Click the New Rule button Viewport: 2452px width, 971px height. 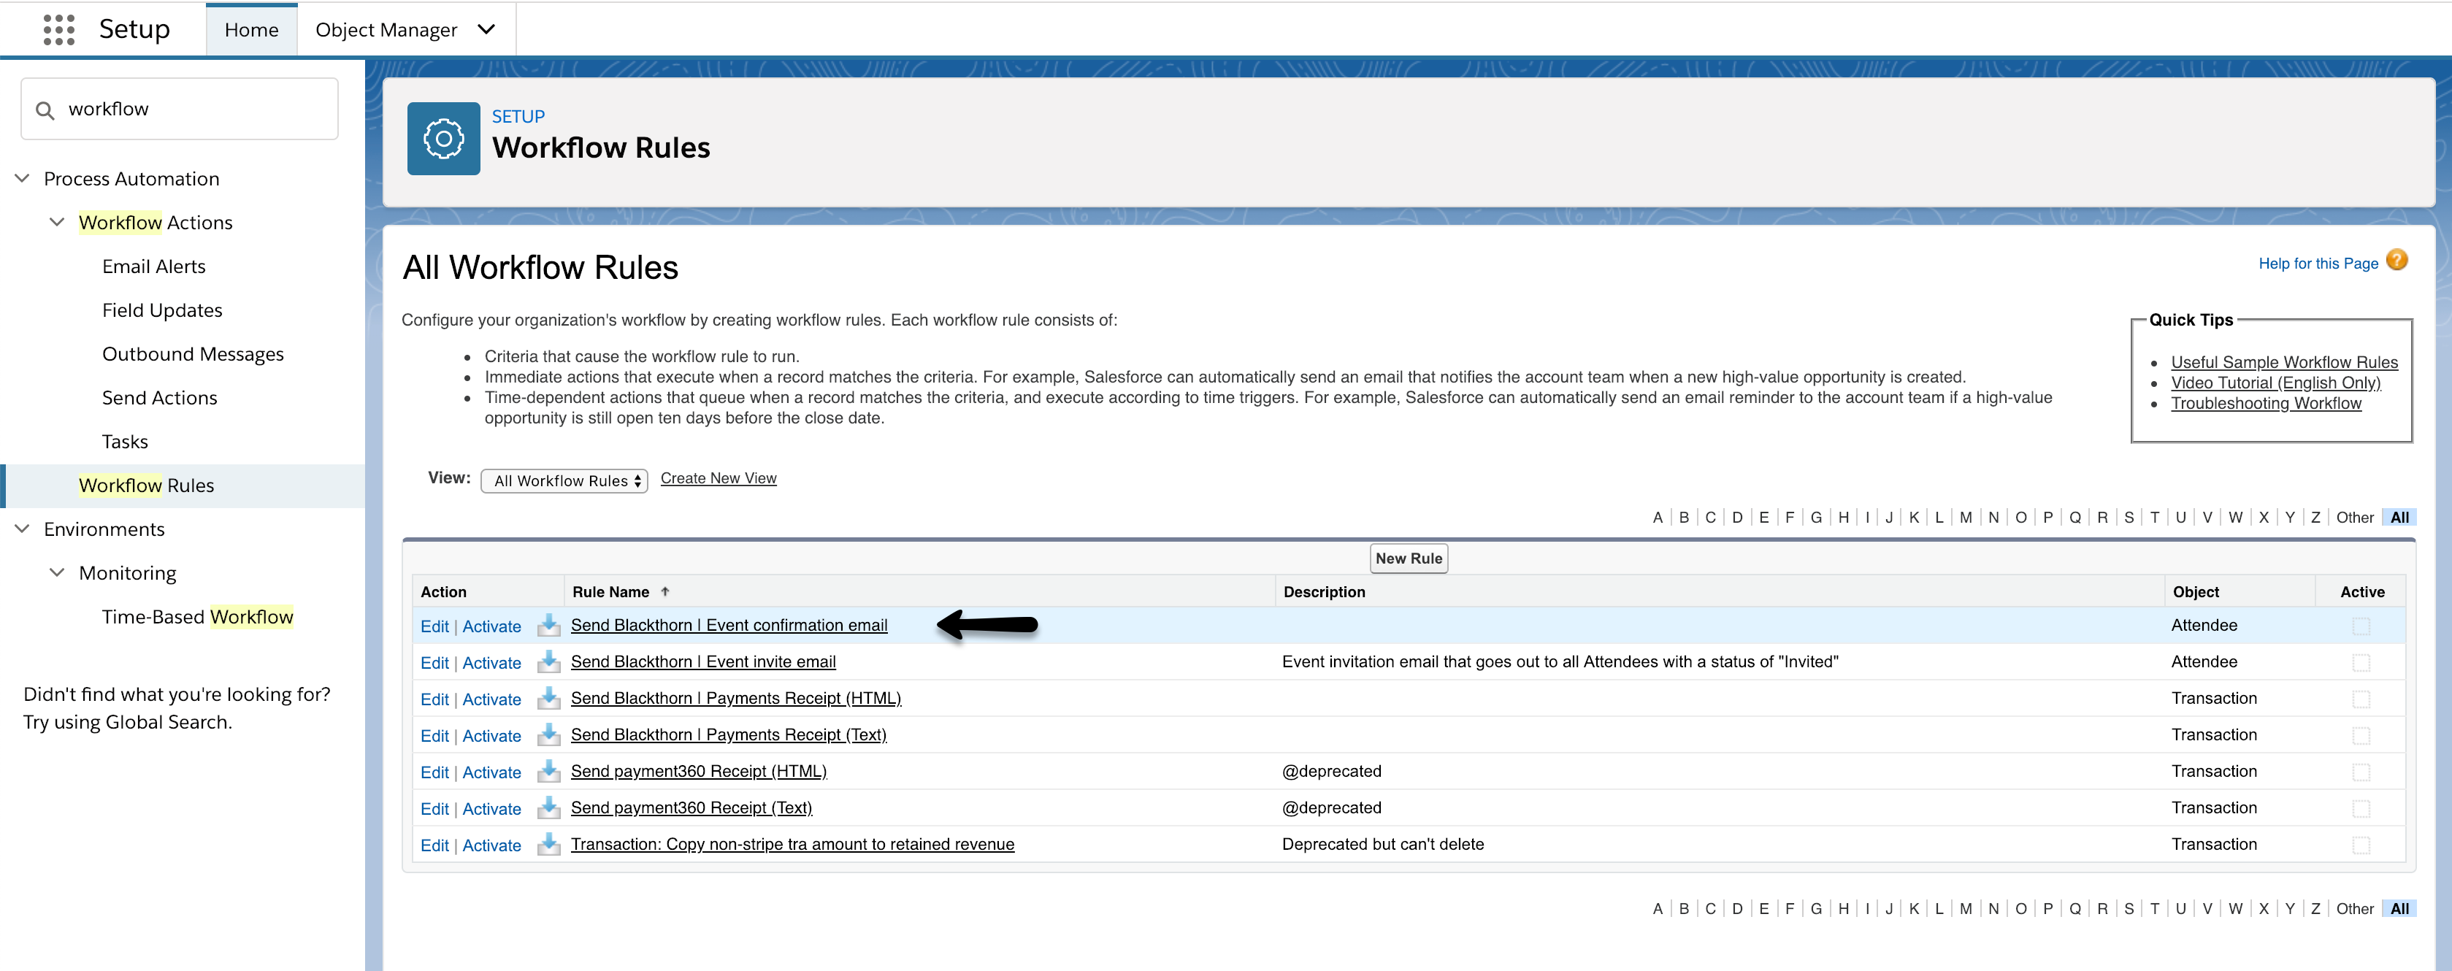tap(1408, 559)
